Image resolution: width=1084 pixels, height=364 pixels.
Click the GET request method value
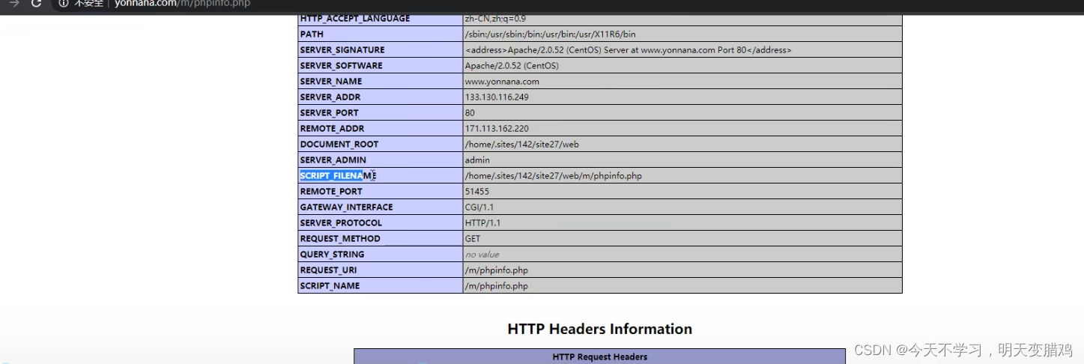pos(473,239)
